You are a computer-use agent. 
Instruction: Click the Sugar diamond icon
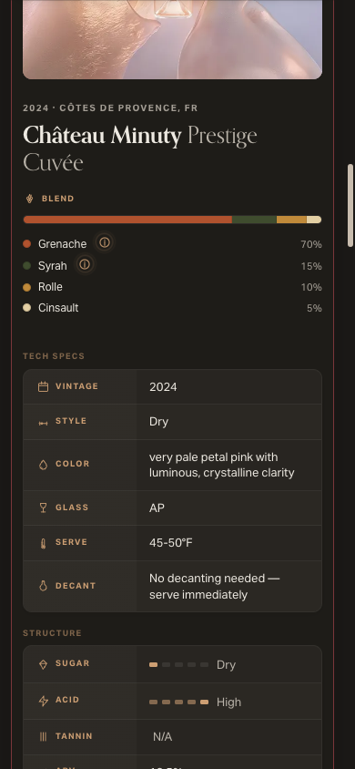tap(43, 664)
